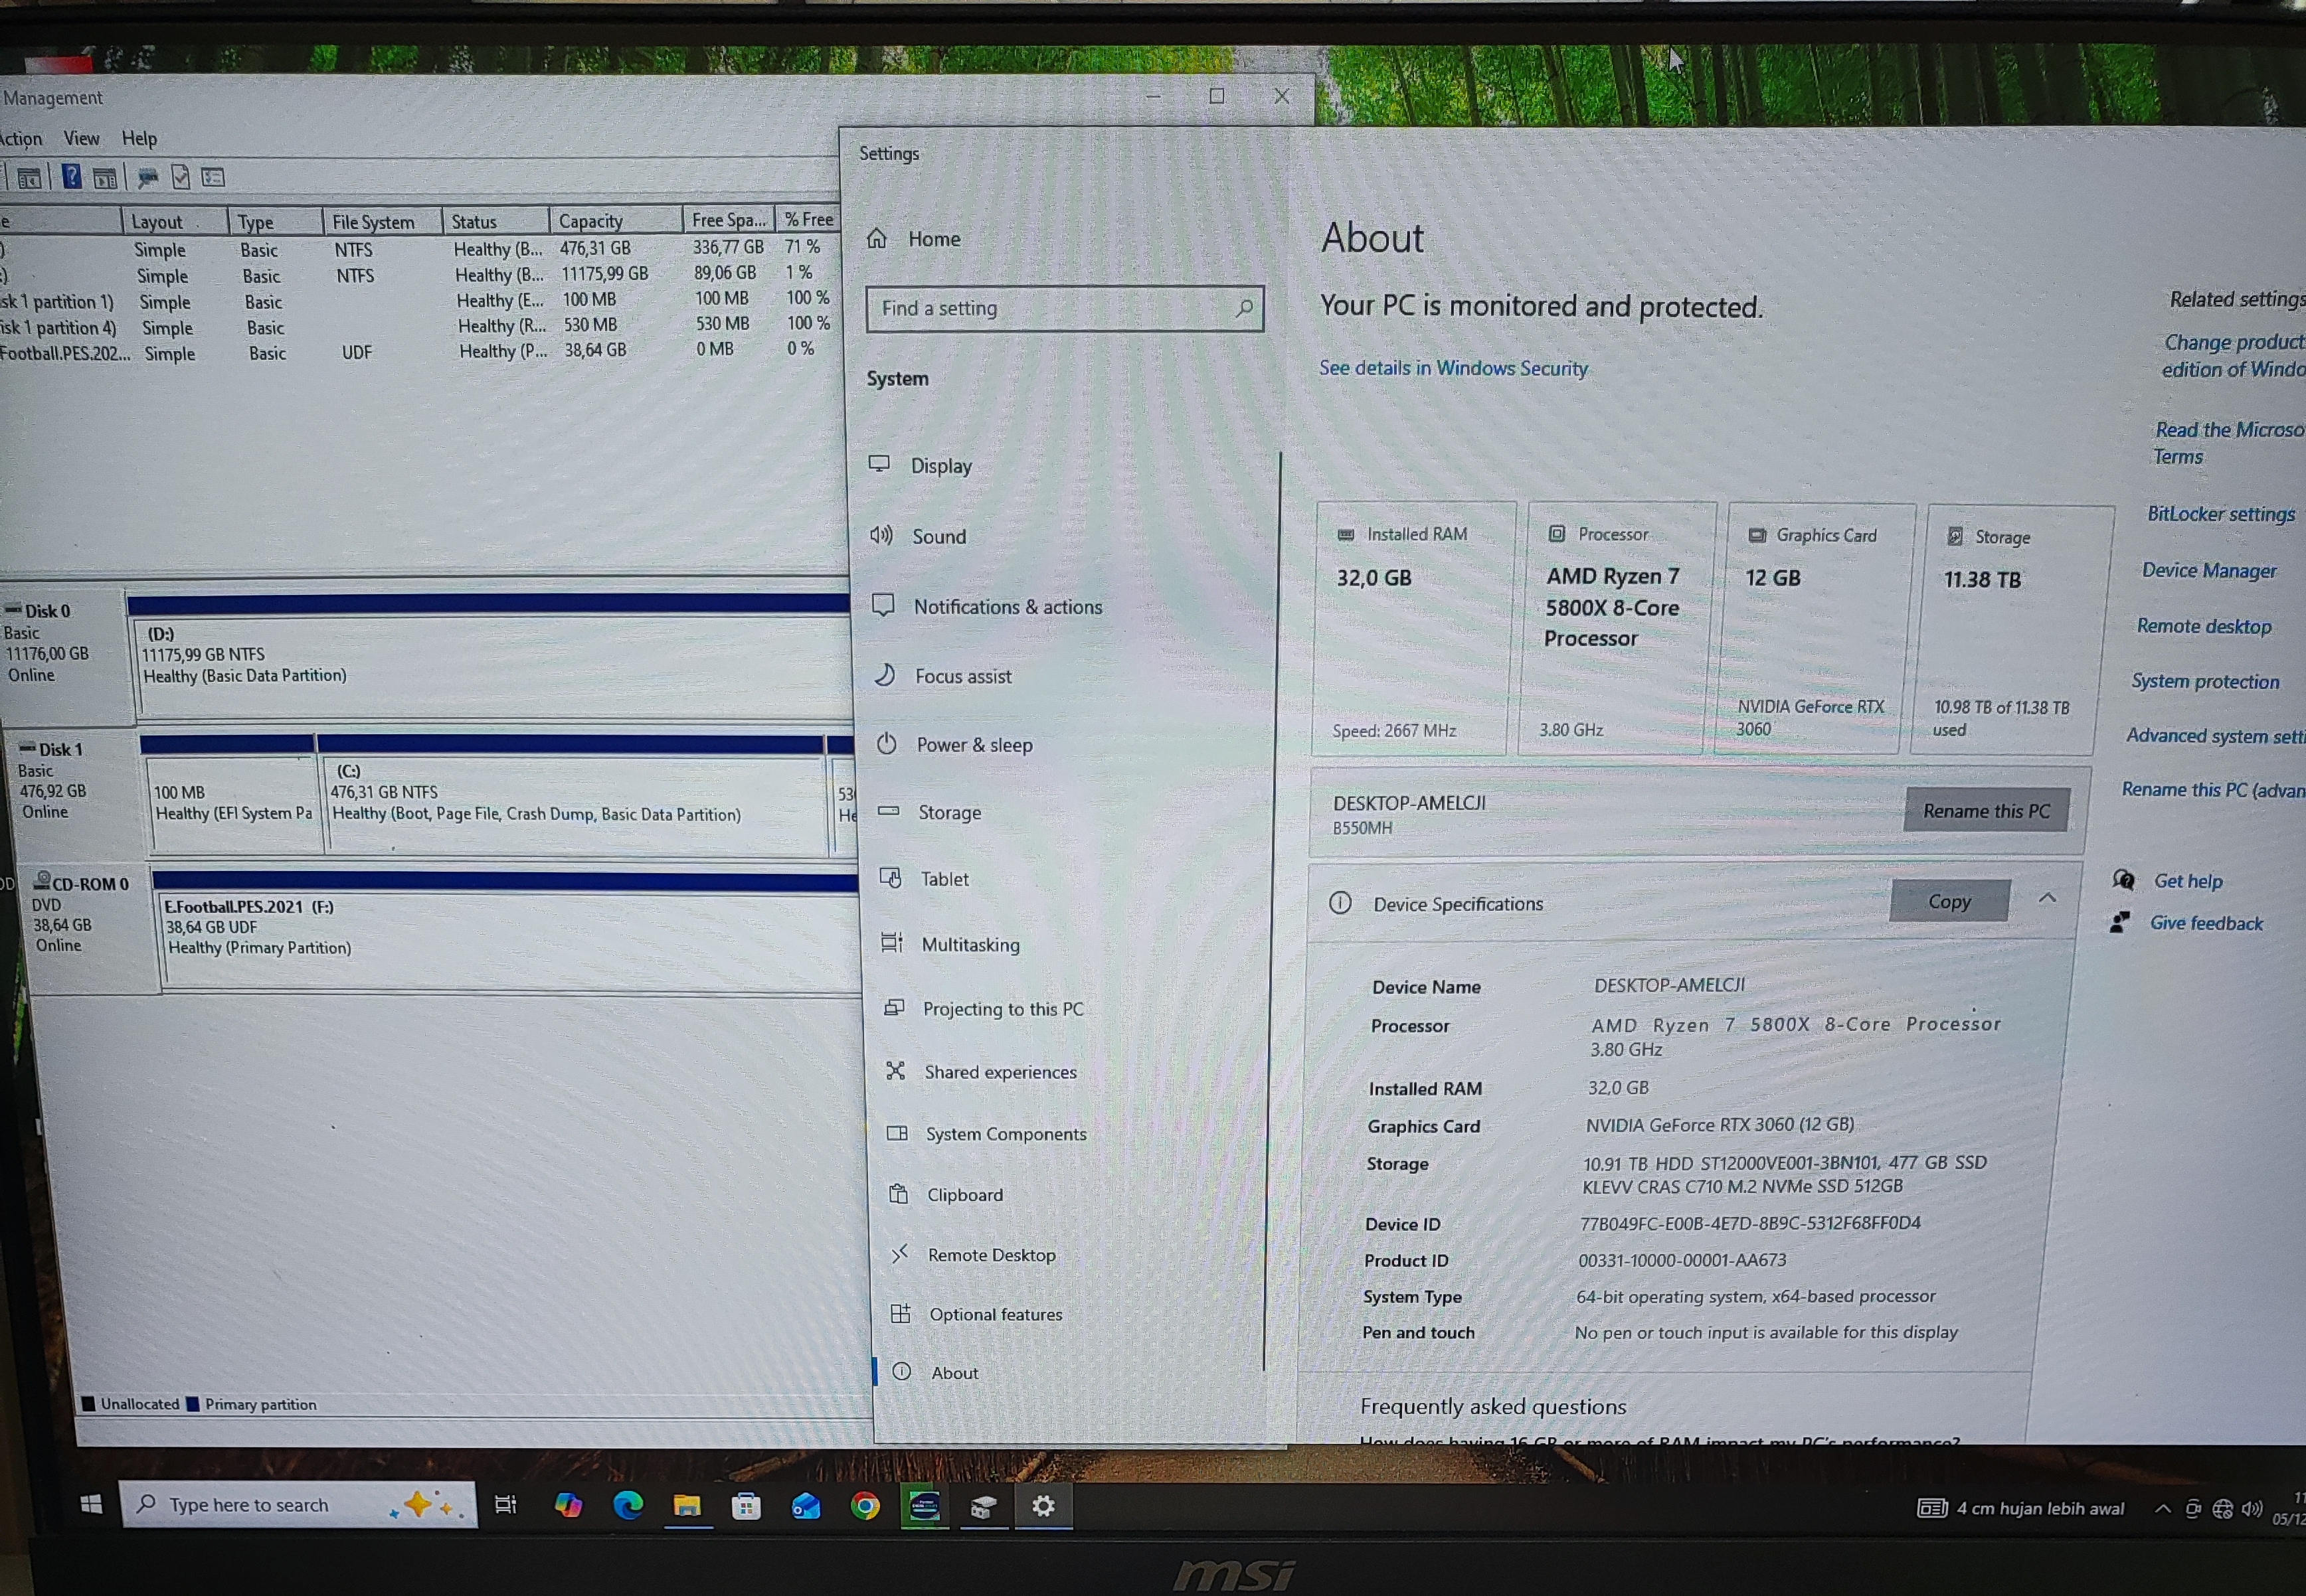
Task: Open Clipboard settings
Action: pyautogui.click(x=946, y=1195)
